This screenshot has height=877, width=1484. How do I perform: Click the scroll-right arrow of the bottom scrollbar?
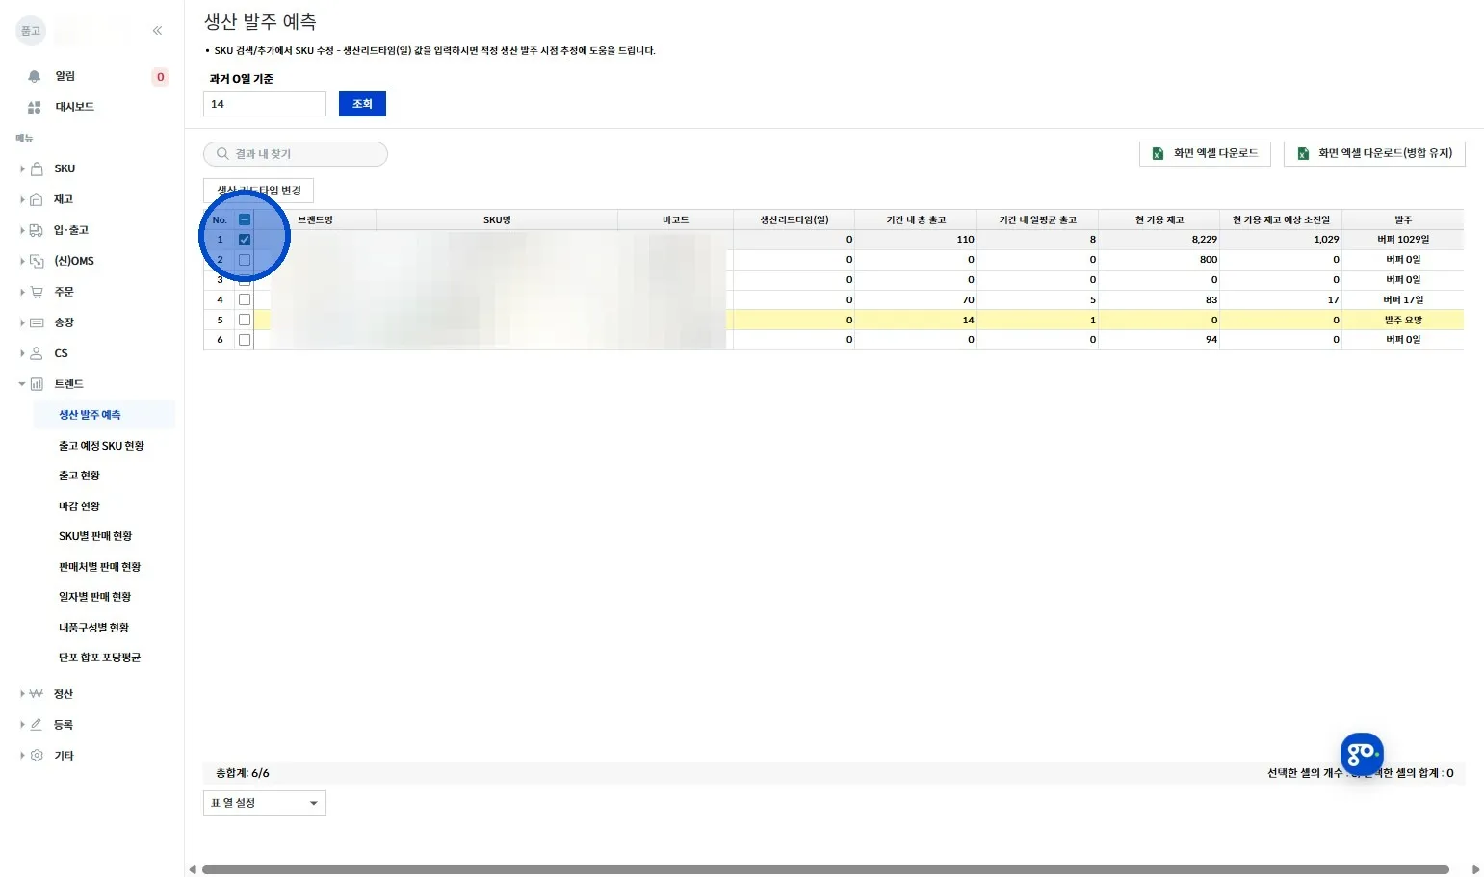(x=1475, y=869)
